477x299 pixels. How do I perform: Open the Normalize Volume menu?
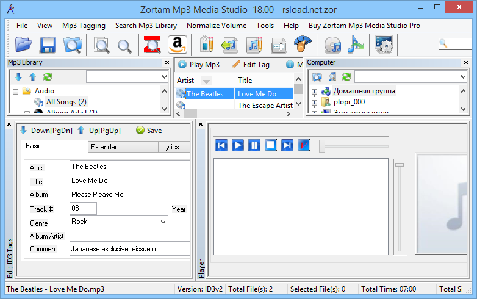(217, 26)
